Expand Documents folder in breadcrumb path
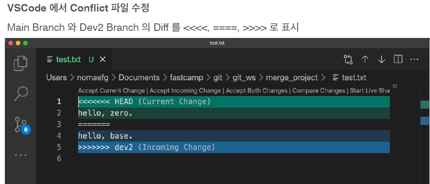The width and height of the screenshot is (430, 184). click(139, 78)
